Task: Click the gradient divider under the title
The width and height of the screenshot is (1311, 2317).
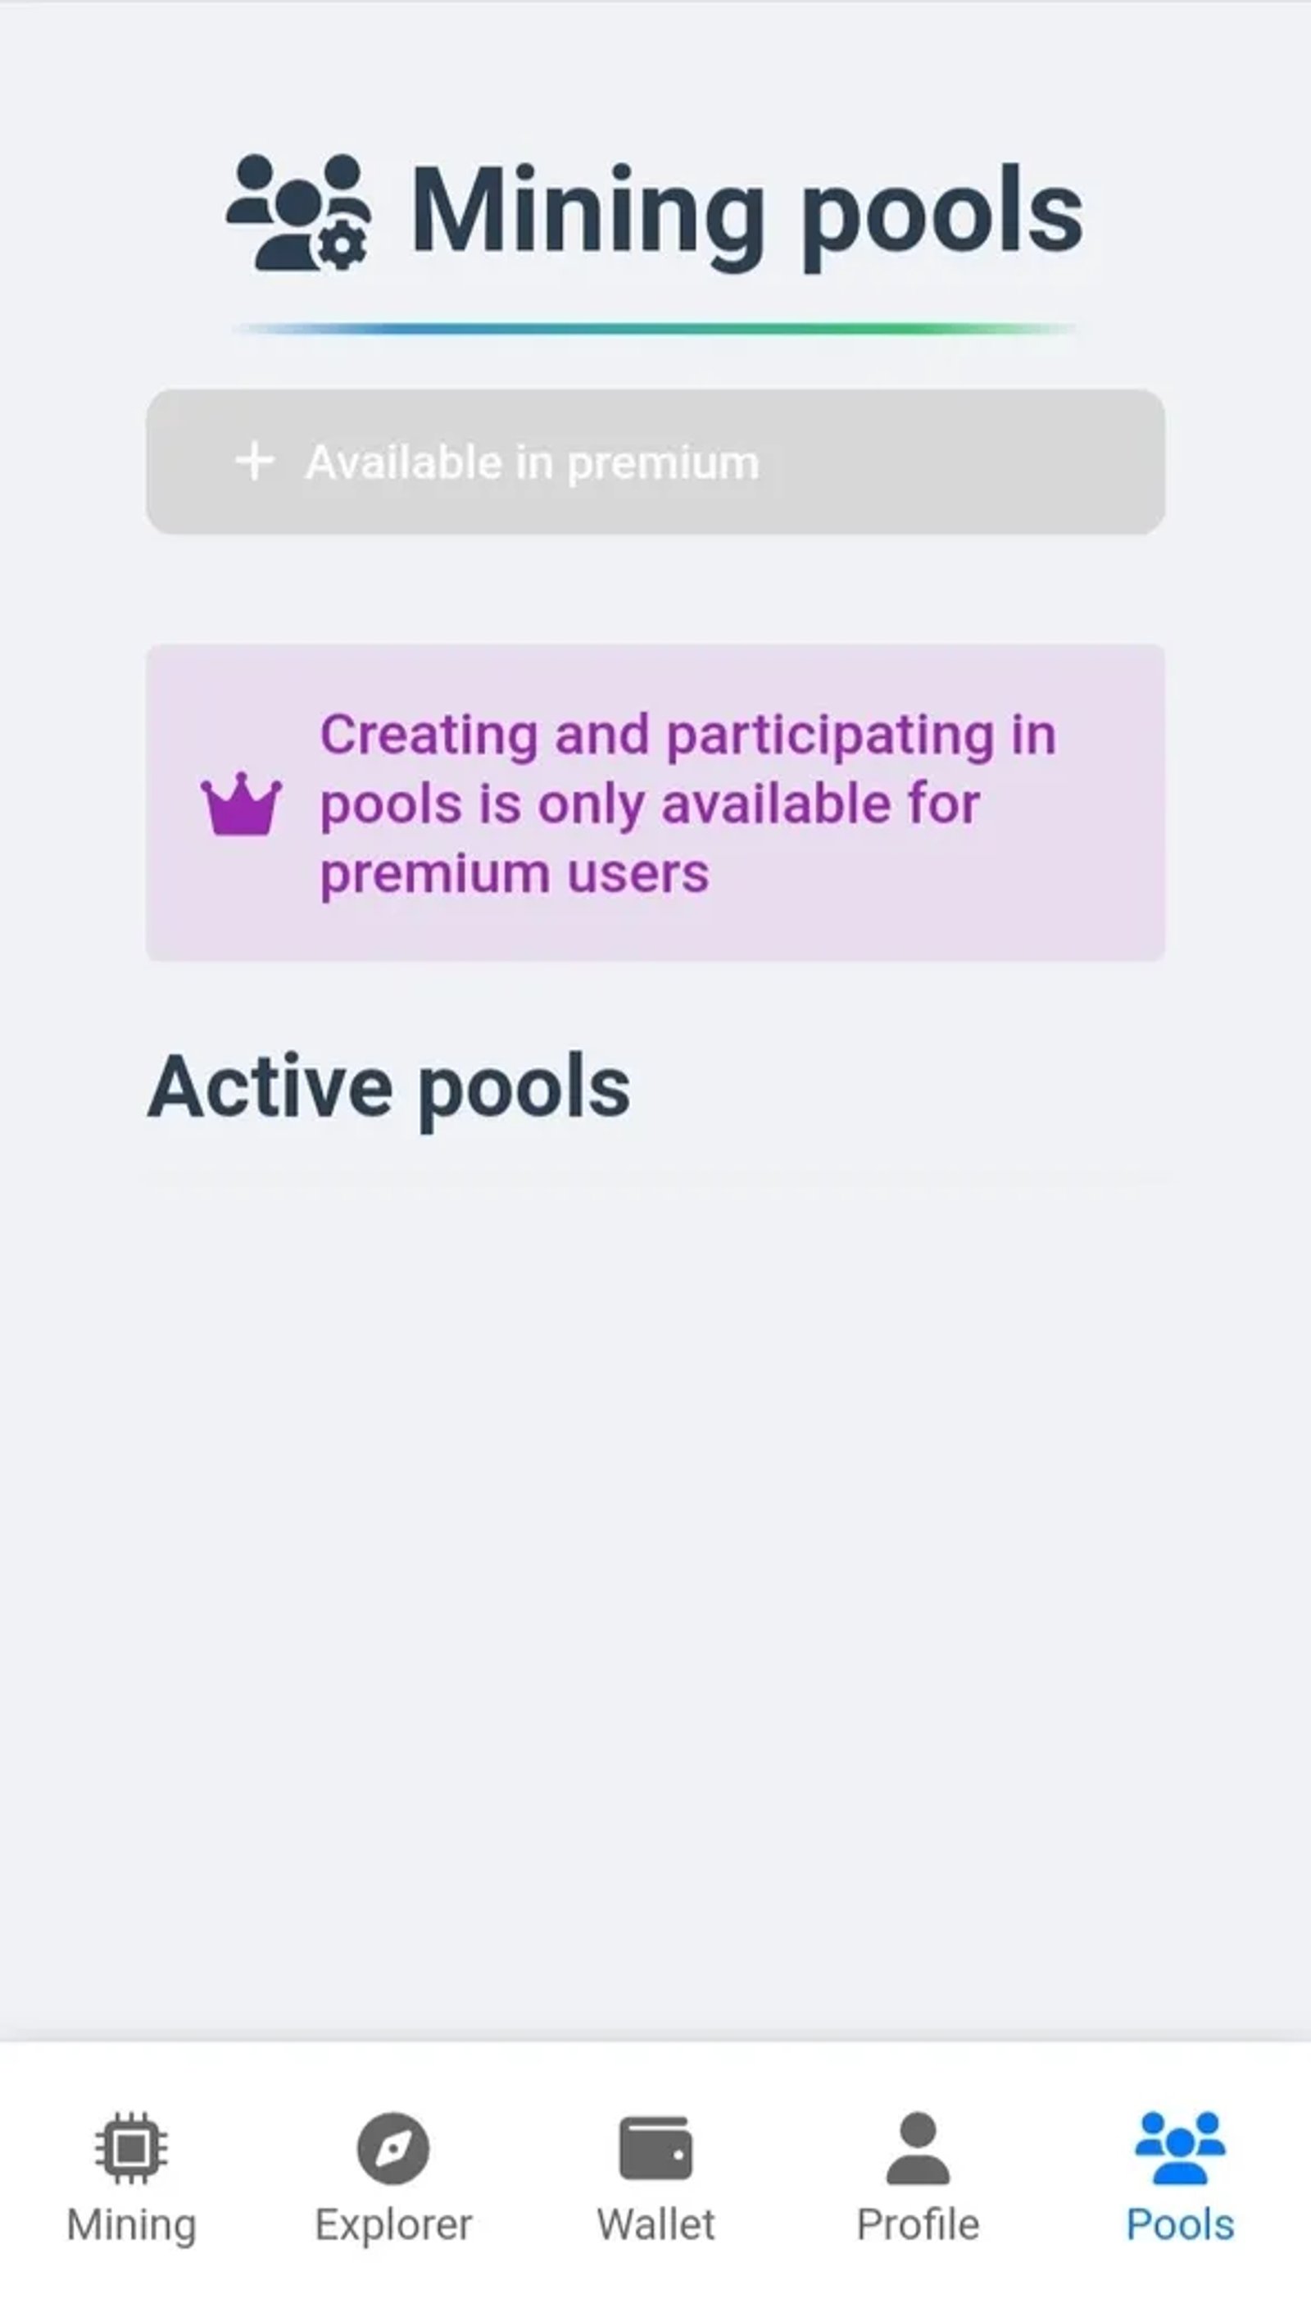Action: coord(655,328)
